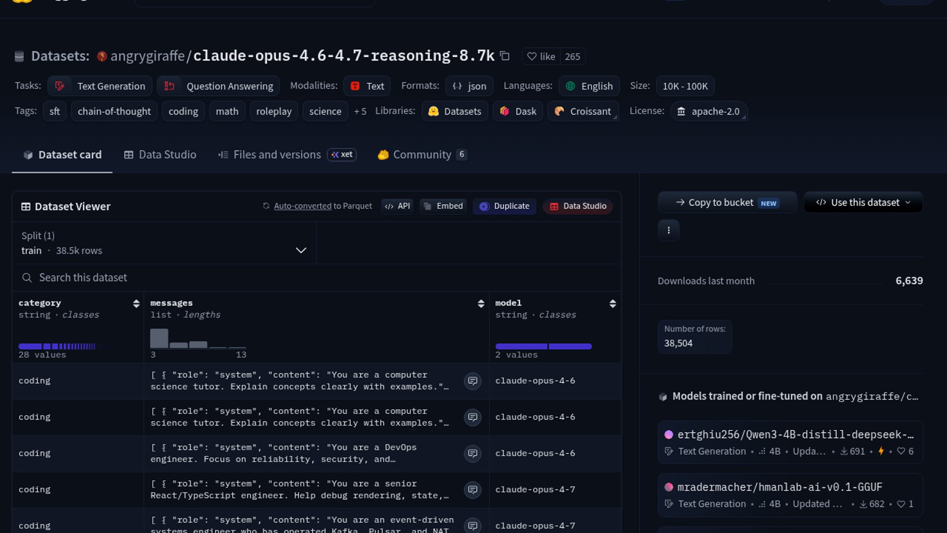Sort by the messages column
The image size is (947, 533).
pos(481,304)
